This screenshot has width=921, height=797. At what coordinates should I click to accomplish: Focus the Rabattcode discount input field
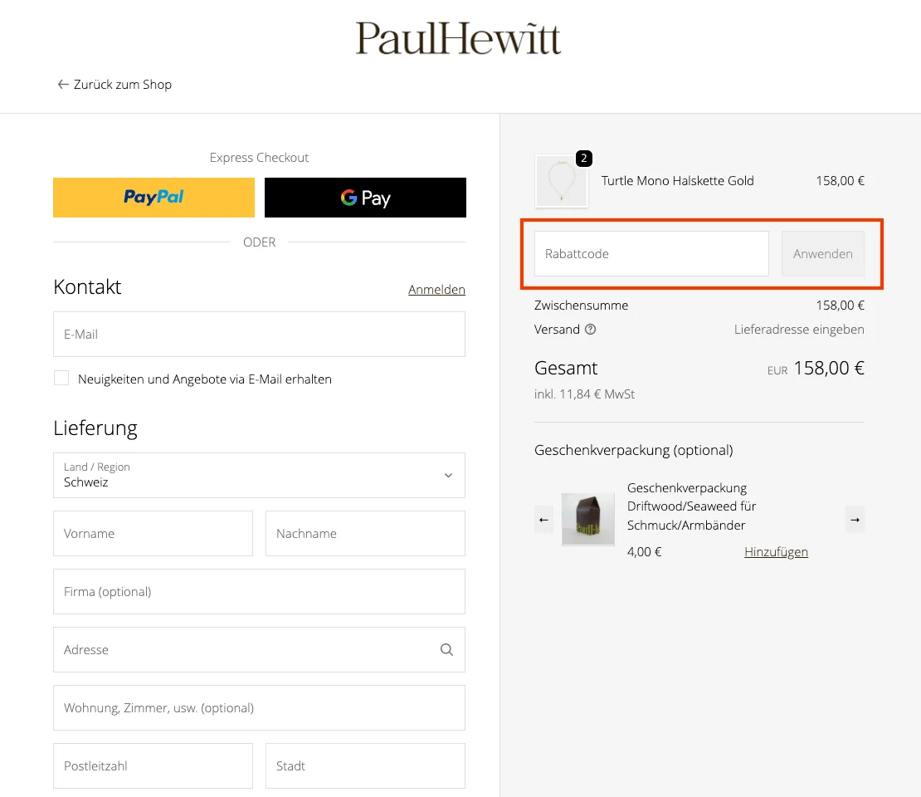click(x=651, y=254)
